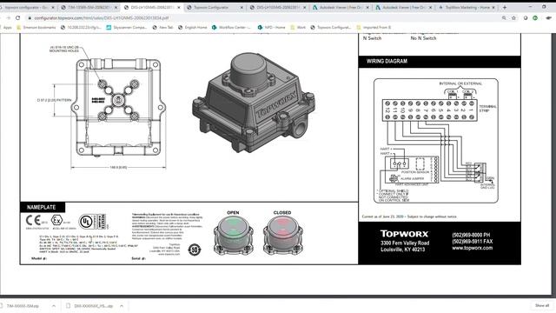The image size is (556, 313).
Task: Switch to the 7JM-13569 tab
Action: (89, 7)
